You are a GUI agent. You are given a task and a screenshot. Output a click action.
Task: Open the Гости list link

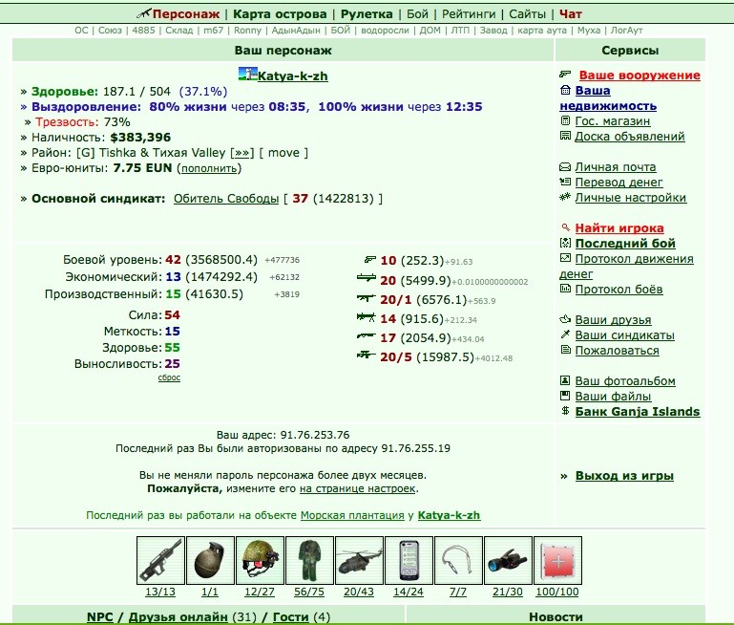coord(291,617)
